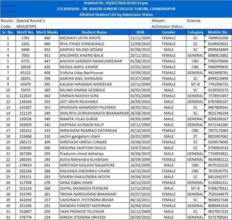The width and height of the screenshot is (232, 220).
Task: Click mobile number 7378953497
Action: 218,96
